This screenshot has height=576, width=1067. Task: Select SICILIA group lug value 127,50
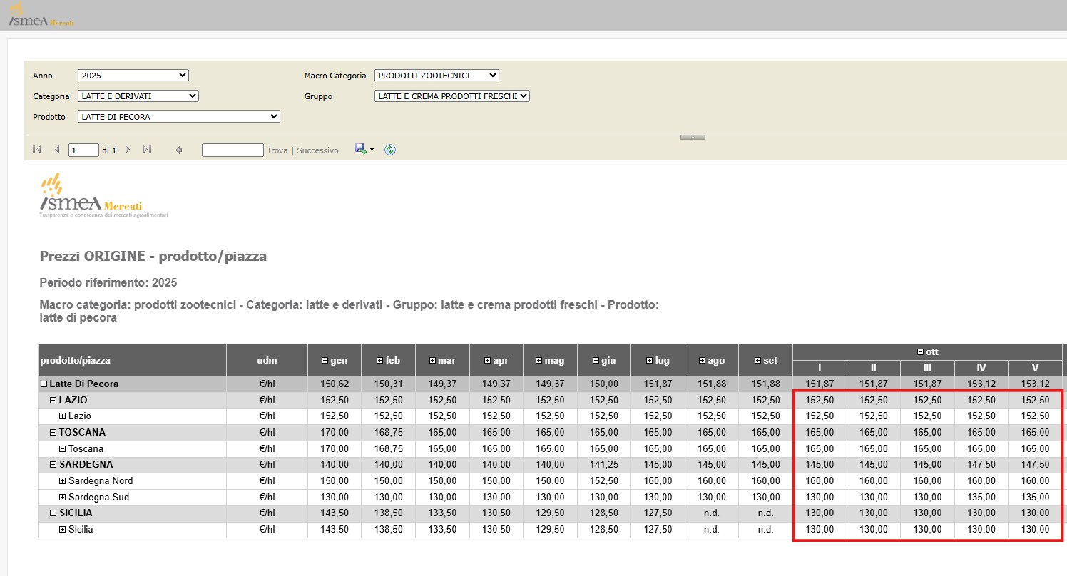coord(658,513)
